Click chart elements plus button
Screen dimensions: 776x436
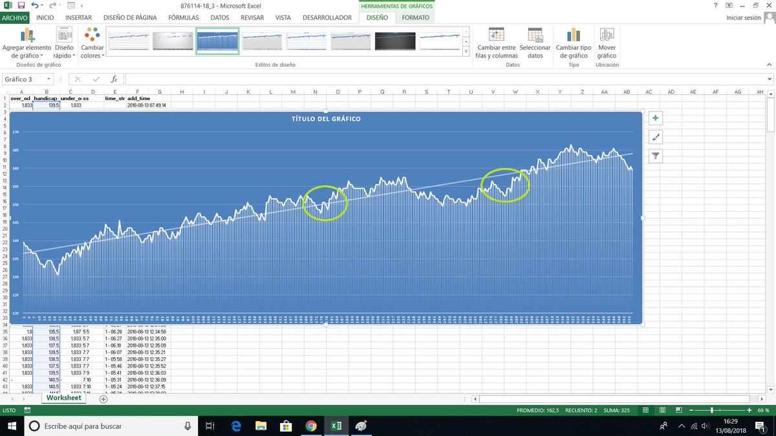click(656, 118)
